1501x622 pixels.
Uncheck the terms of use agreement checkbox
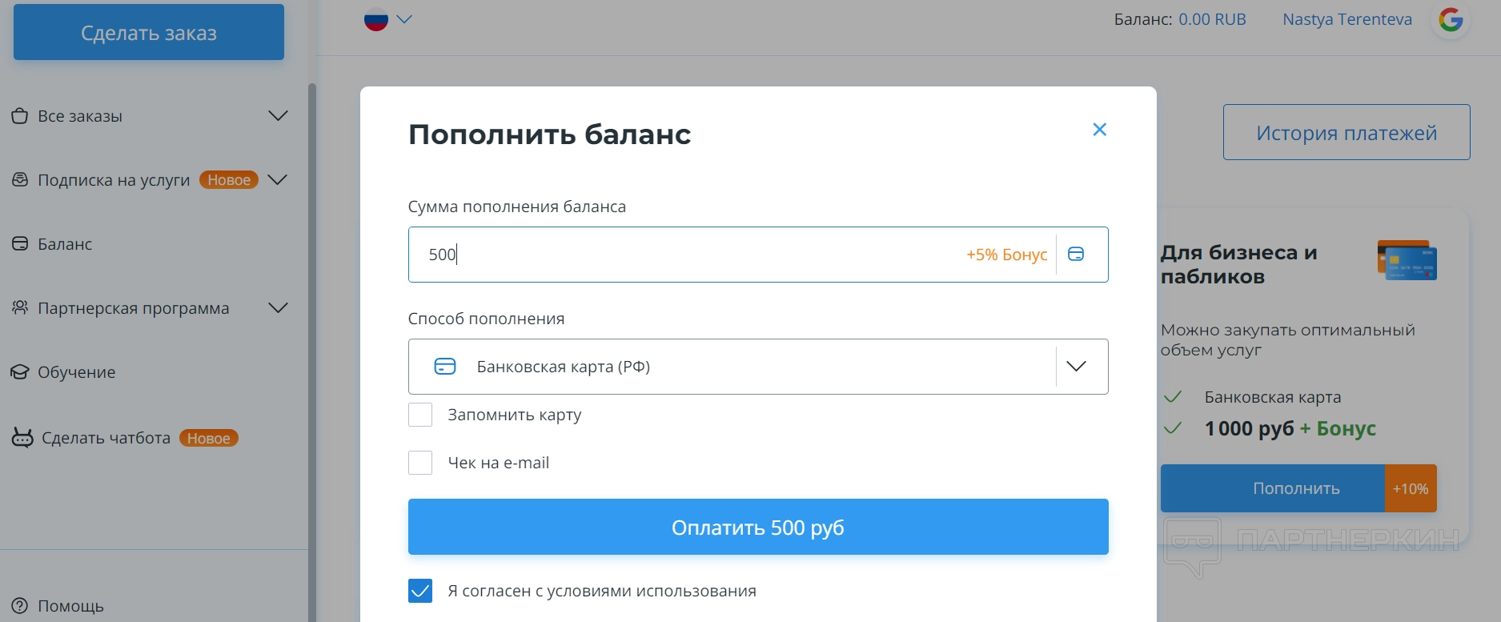pos(420,591)
